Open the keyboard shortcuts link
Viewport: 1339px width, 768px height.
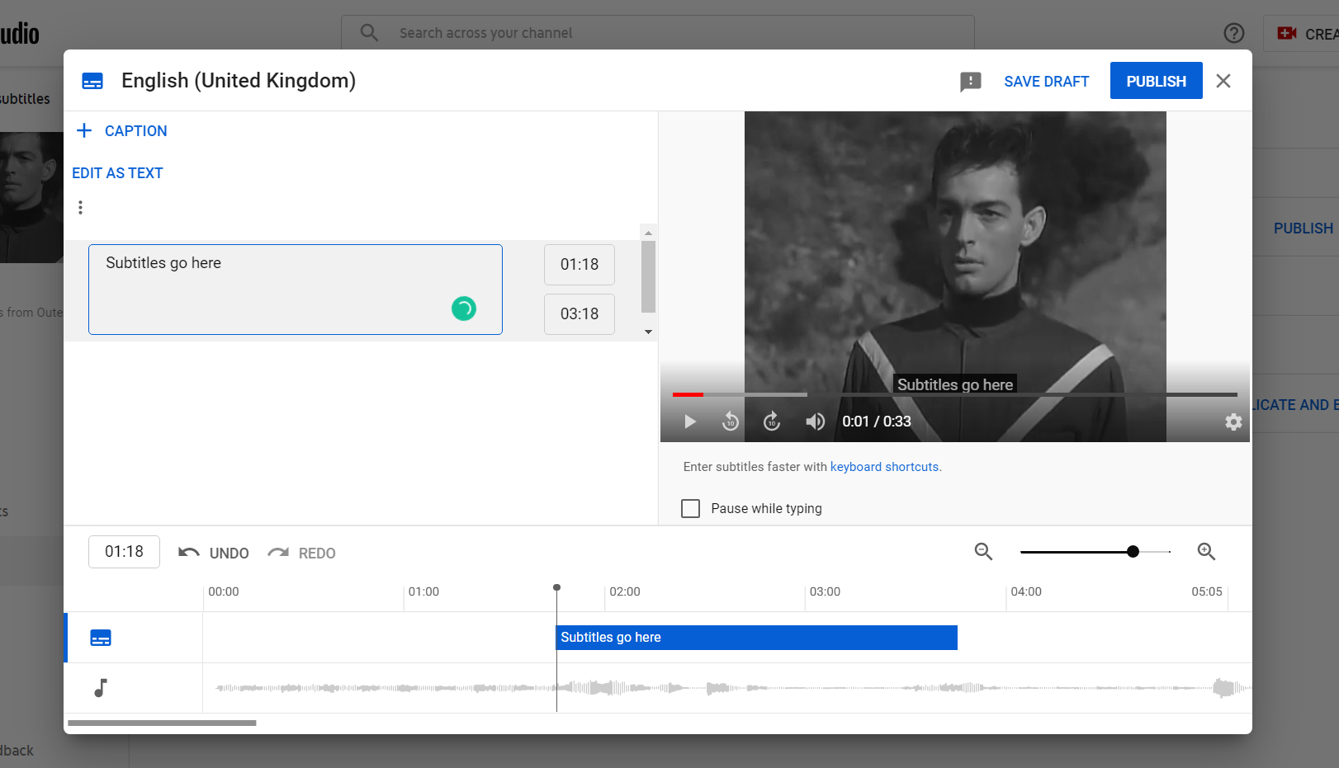(884, 466)
